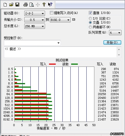
Task: Click inside the 描述 description text box
Action: pyautogui.click(x=61, y=52)
